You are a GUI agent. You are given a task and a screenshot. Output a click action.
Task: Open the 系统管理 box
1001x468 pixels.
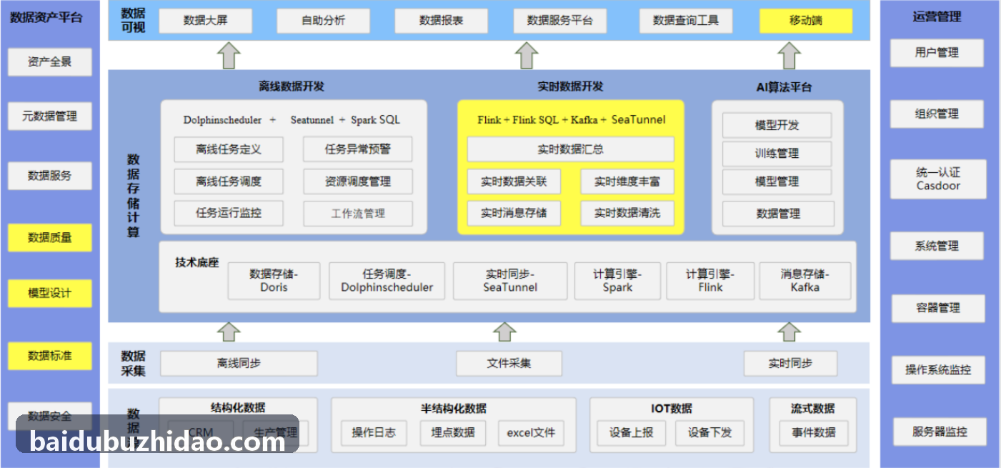pos(937,246)
